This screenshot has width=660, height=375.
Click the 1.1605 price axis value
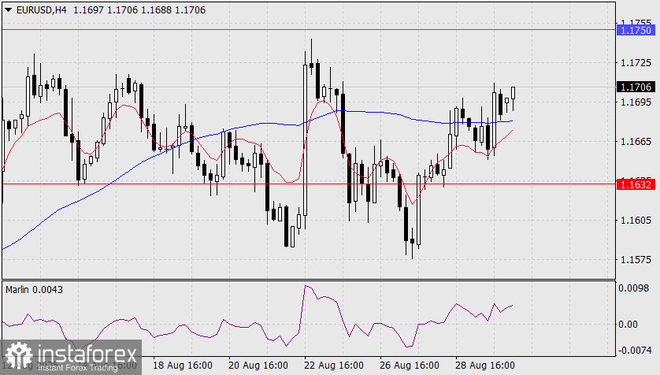point(636,220)
